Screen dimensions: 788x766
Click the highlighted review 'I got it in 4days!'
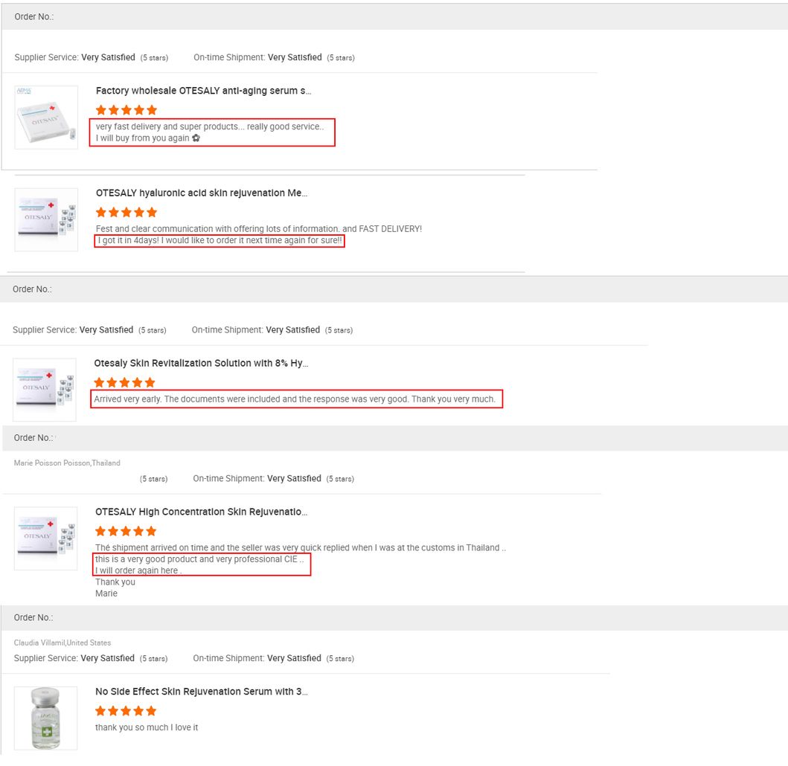point(218,239)
